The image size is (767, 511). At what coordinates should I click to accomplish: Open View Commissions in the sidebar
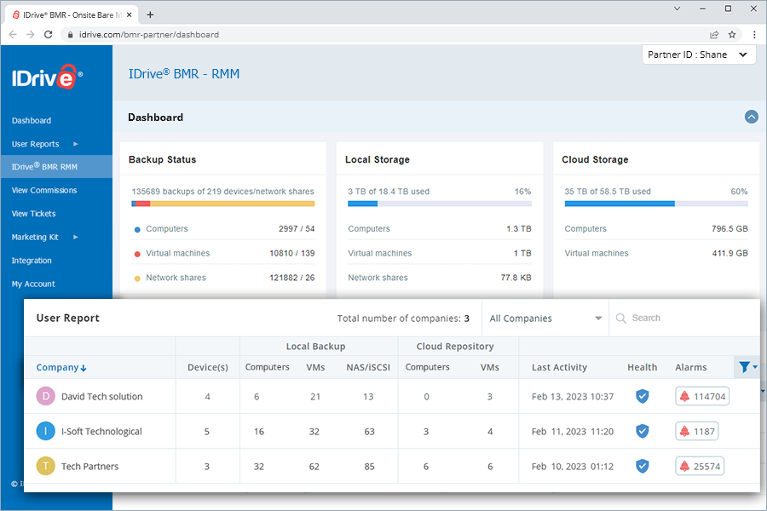click(x=44, y=190)
